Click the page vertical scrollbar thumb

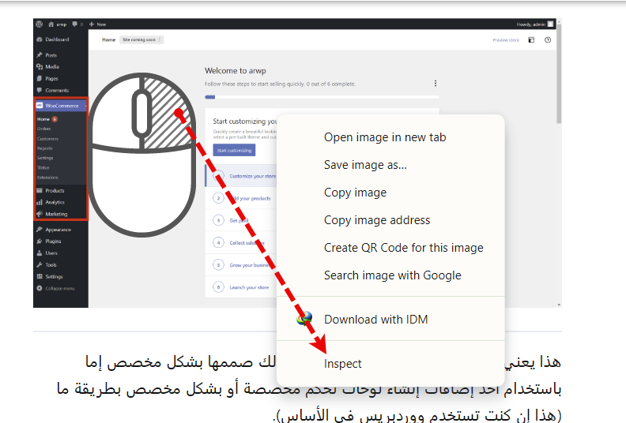559,73
